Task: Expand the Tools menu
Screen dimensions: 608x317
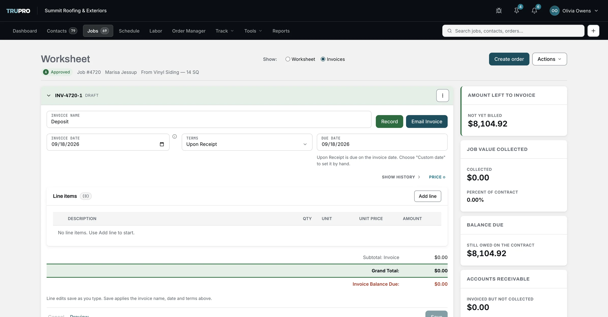Action: point(253,31)
